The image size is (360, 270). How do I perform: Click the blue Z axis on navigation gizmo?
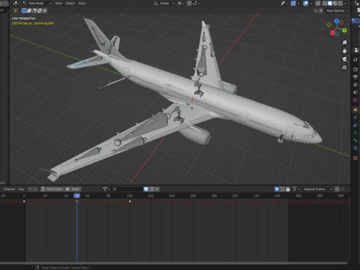pyautogui.click(x=337, y=21)
